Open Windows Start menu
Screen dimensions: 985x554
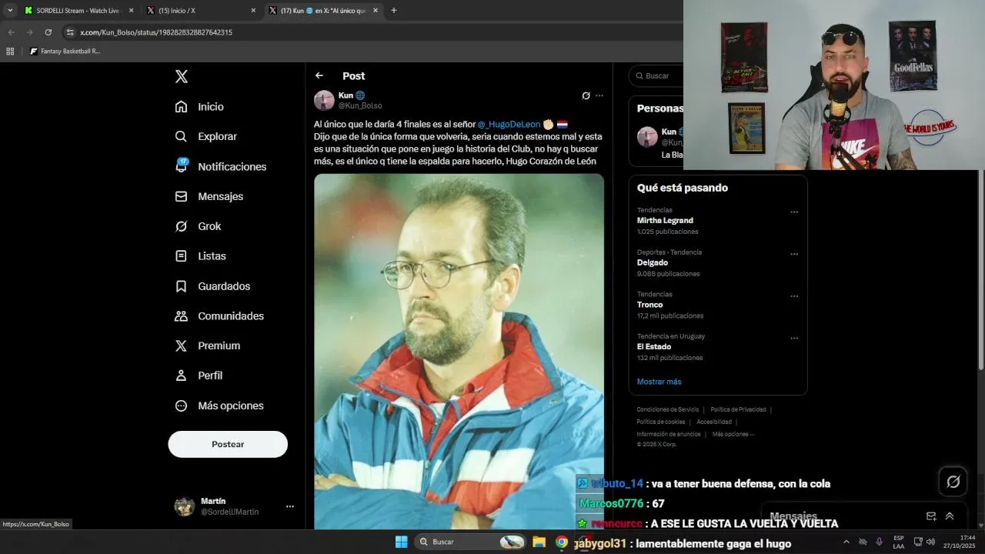(401, 542)
